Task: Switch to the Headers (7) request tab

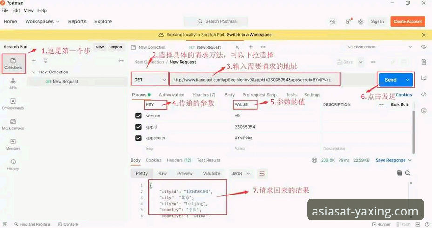Action: click(204, 95)
